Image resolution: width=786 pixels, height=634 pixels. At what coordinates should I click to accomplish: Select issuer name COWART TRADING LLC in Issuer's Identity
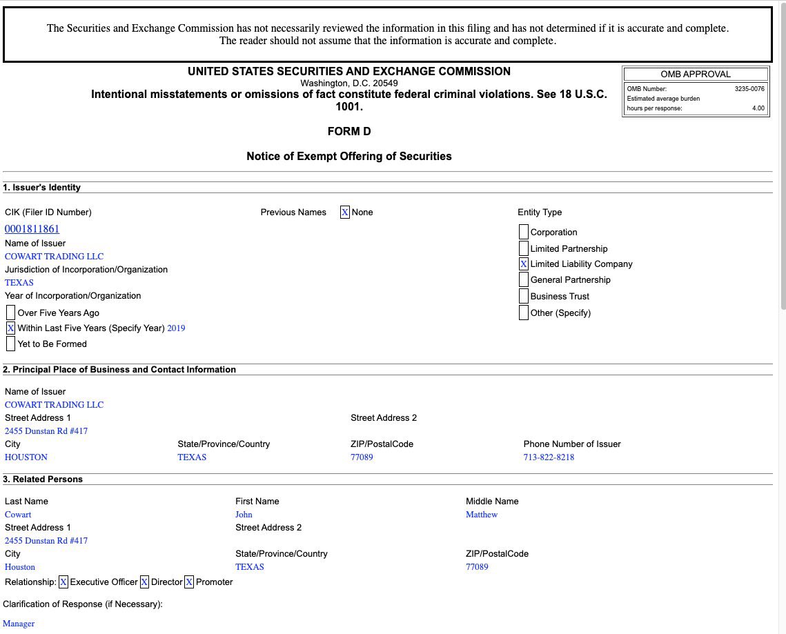54,256
